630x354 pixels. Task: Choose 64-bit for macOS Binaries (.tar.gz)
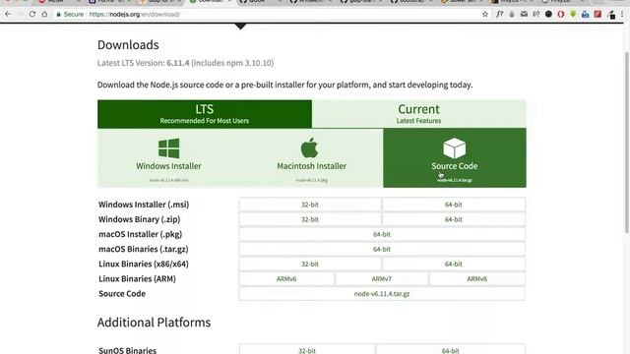point(382,249)
